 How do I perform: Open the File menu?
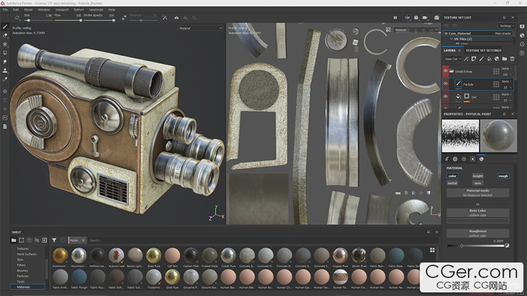click(x=5, y=10)
